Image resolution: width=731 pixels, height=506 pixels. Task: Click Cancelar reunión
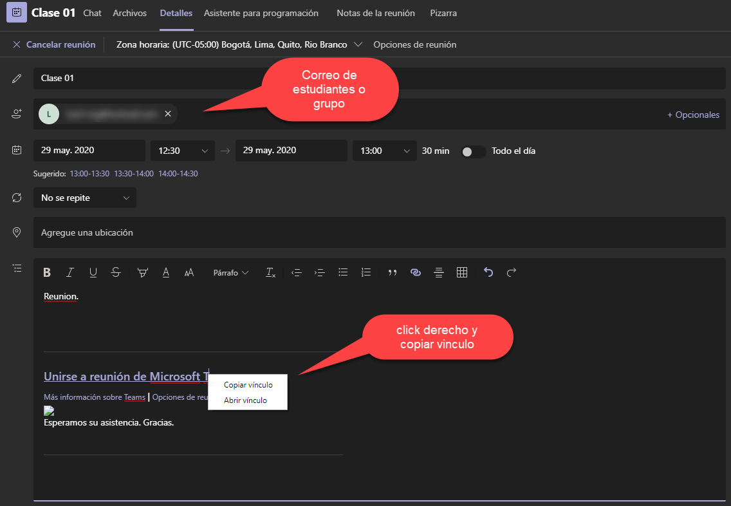click(x=54, y=45)
